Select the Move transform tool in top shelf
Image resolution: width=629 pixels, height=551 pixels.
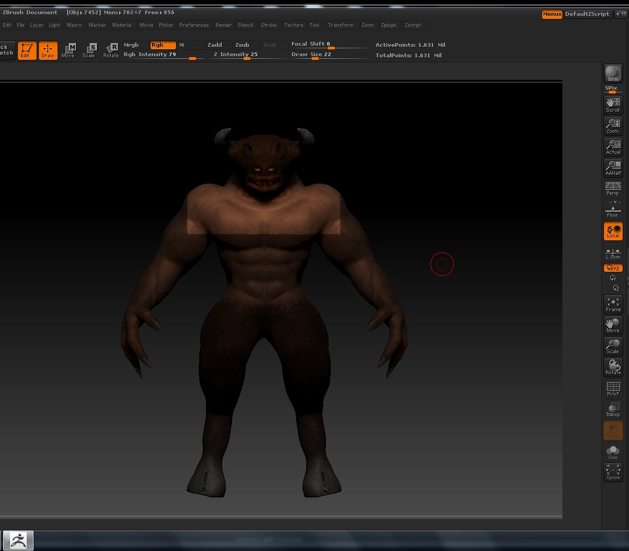(x=68, y=50)
